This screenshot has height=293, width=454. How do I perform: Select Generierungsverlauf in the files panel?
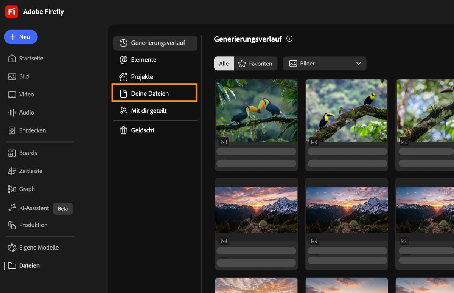(x=155, y=43)
